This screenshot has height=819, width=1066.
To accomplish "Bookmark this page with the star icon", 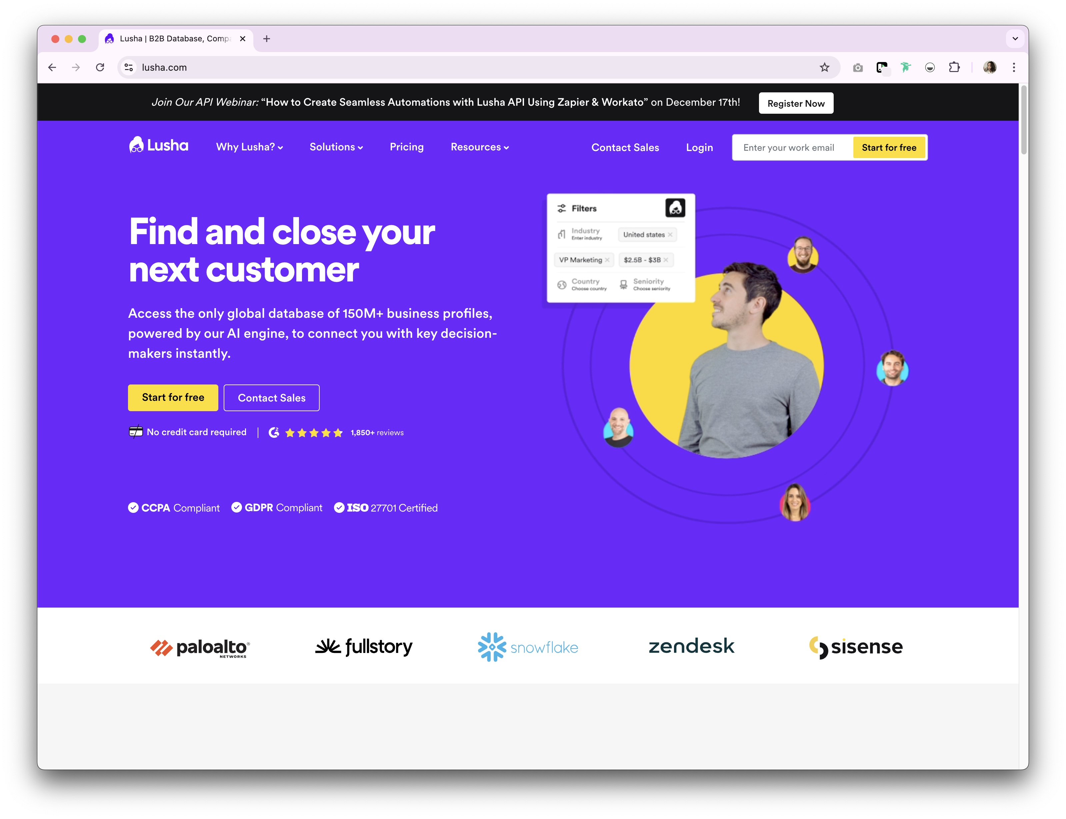I will pos(824,67).
